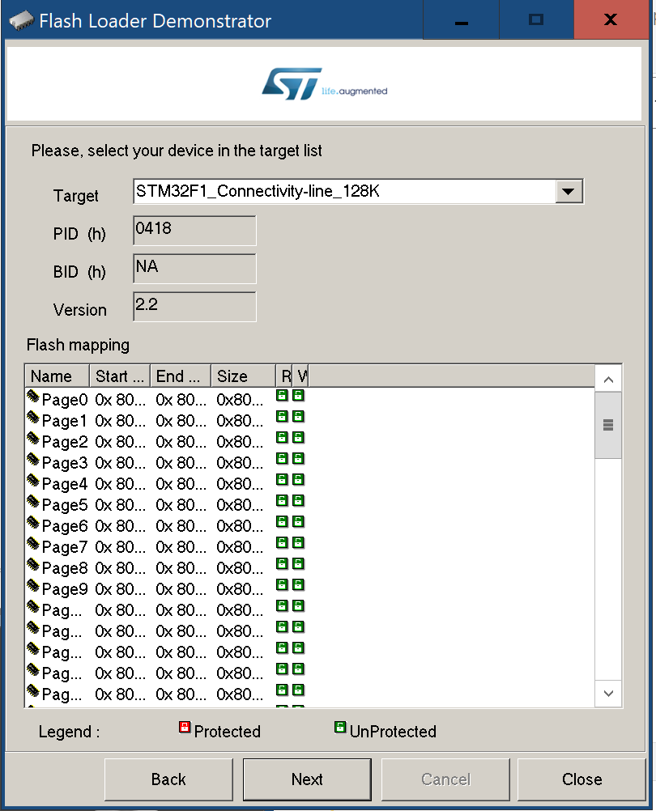Select the Page6 row in flash mapping
The image size is (656, 811).
coord(65,526)
